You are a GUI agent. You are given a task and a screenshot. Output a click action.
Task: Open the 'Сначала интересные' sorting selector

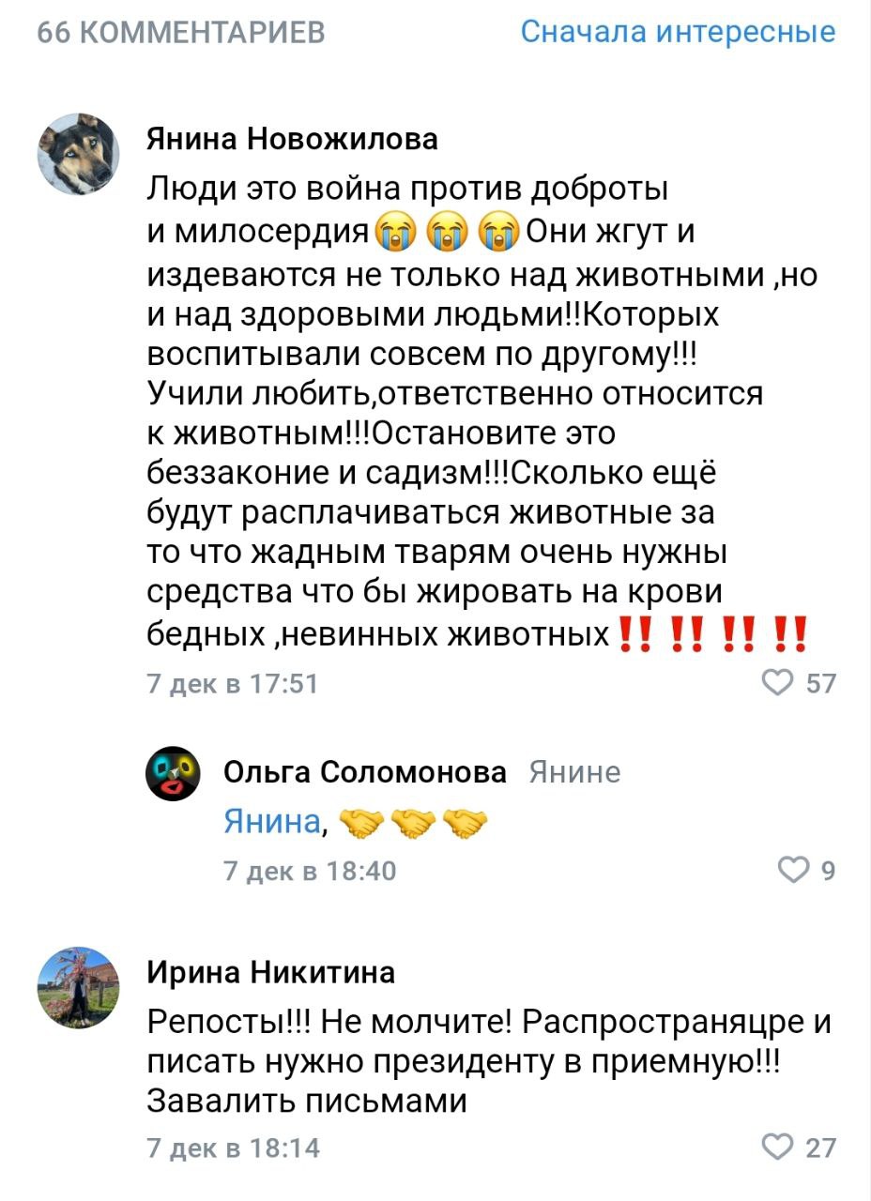677,31
